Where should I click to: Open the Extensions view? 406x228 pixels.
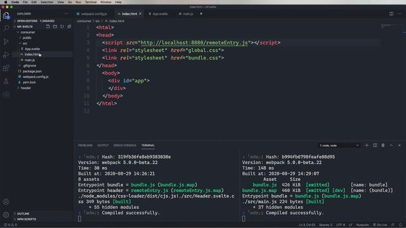click(x=6, y=68)
